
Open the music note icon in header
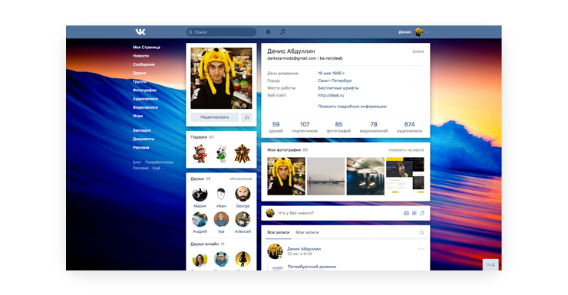(282, 32)
